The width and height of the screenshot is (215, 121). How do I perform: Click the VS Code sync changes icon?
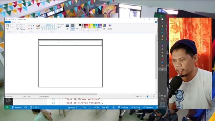click(x=26, y=108)
